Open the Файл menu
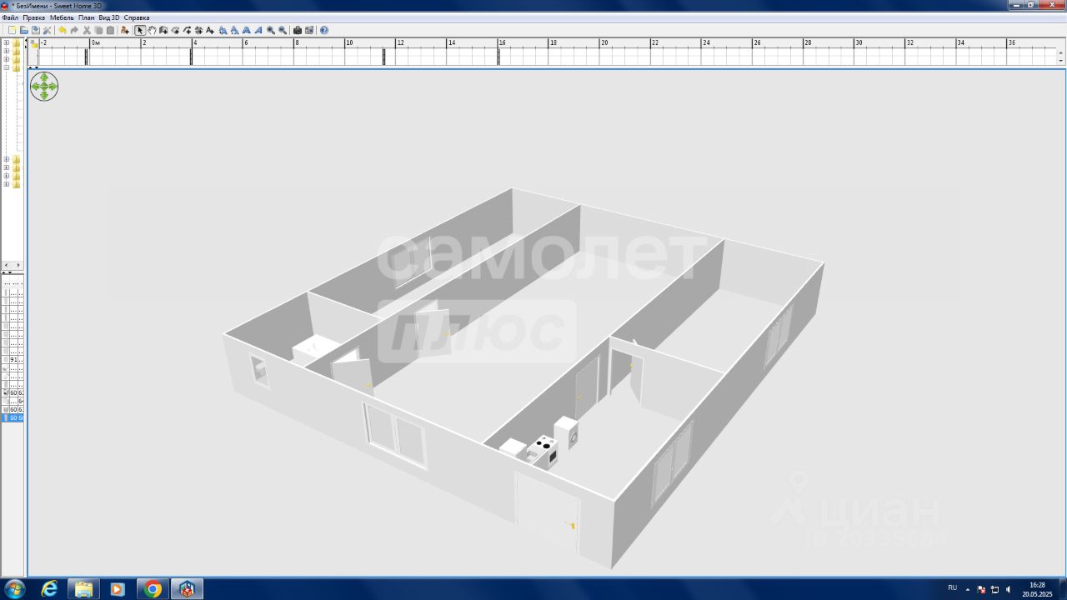 point(10,17)
